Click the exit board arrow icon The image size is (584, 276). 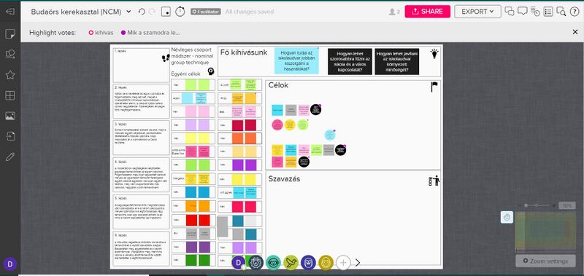point(10,12)
